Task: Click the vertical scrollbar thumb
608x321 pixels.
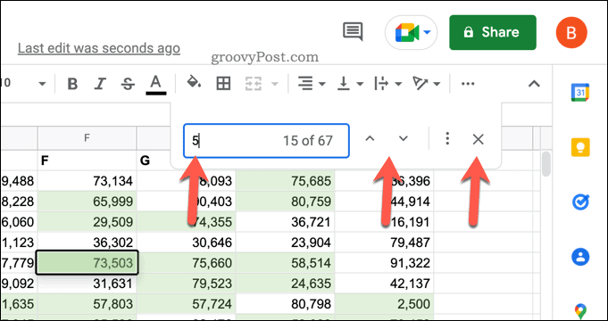Action: tap(546, 164)
